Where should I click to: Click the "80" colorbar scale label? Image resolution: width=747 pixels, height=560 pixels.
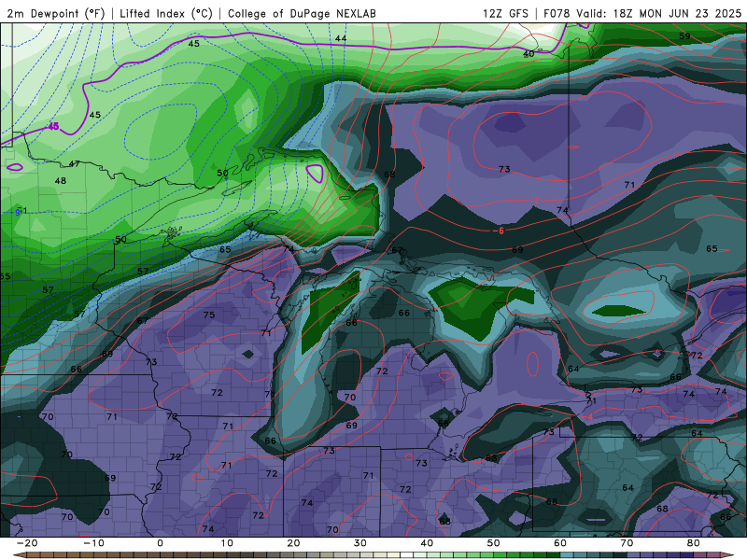coord(694,543)
